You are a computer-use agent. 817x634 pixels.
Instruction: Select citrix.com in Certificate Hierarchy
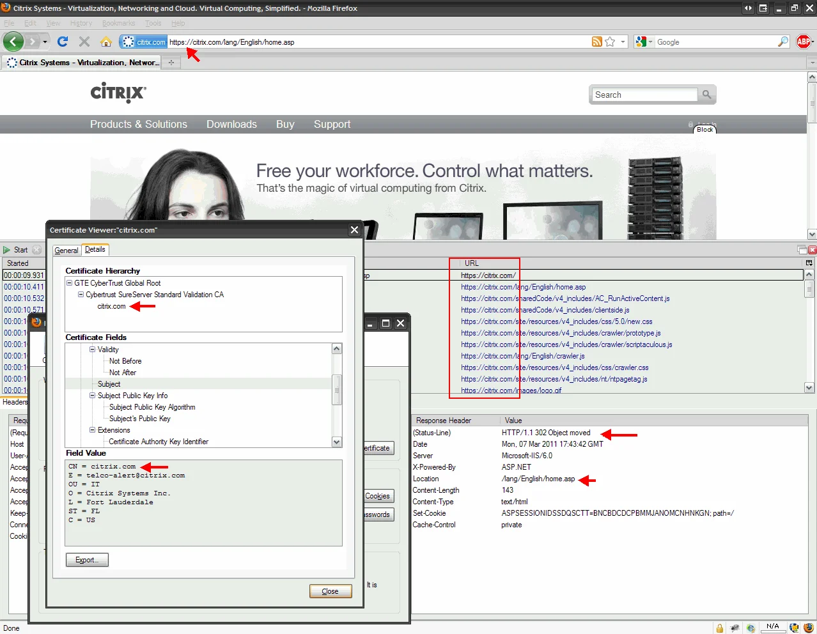[x=111, y=306]
